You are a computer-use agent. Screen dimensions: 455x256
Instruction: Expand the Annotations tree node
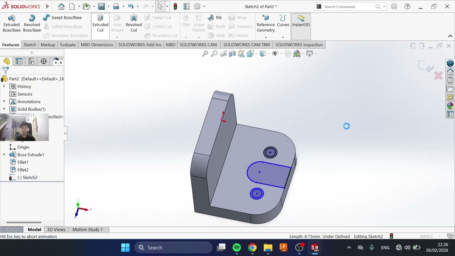[4, 102]
